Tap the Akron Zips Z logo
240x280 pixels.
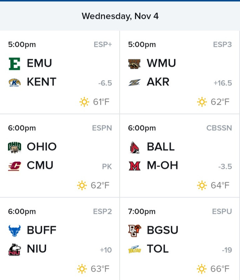click(x=134, y=83)
